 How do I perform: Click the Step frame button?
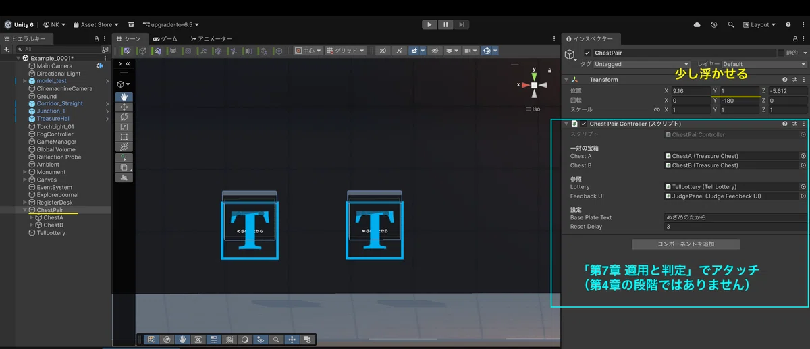tap(461, 24)
